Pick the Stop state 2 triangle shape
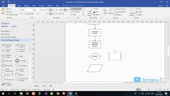Screen dimensions: 170x96 pyautogui.click(x=21, y=66)
